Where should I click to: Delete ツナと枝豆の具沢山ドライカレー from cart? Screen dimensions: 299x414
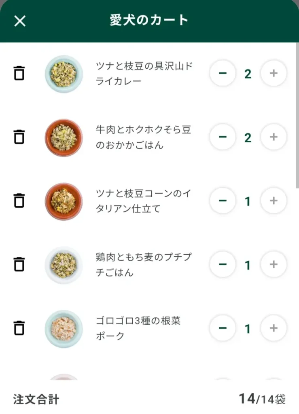[19, 73]
